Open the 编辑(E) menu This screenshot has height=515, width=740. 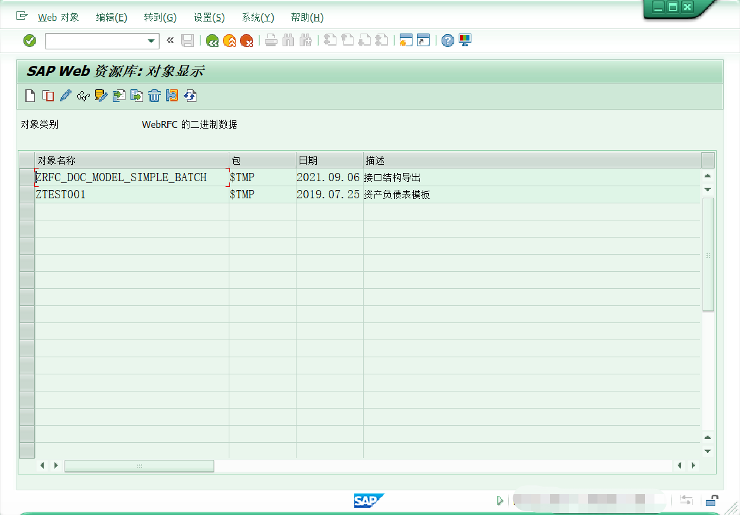[x=112, y=18]
